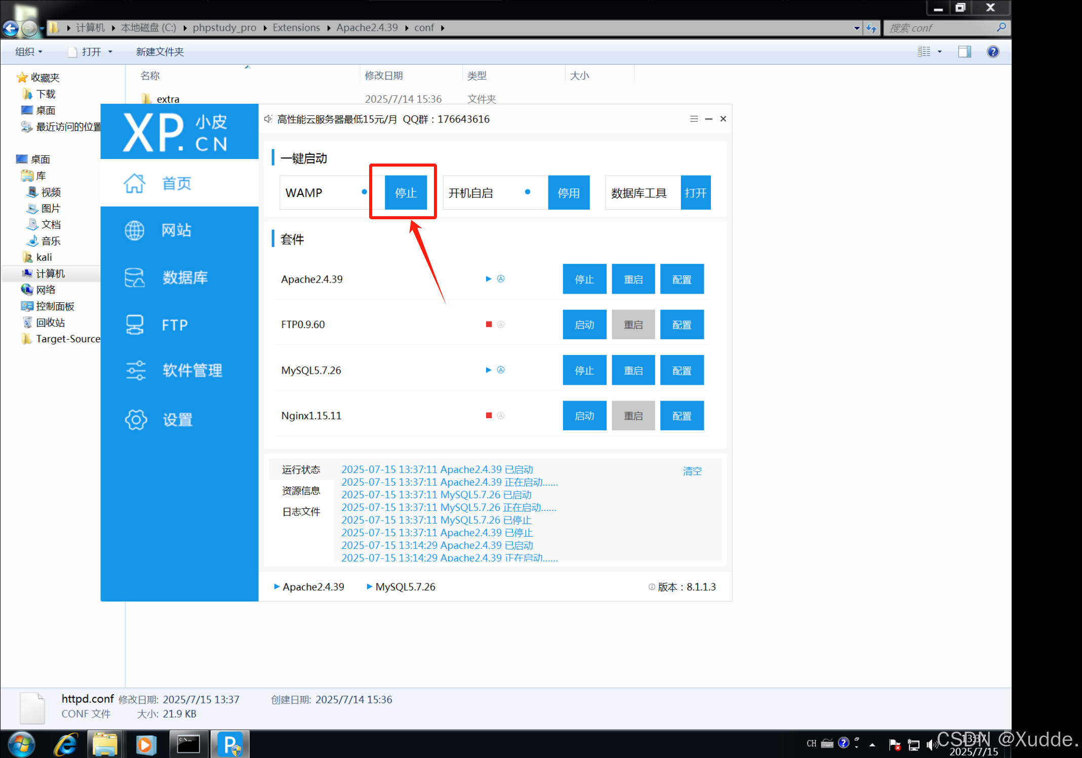Expand address bar history dropdown
Image resolution: width=1082 pixels, height=758 pixels.
[x=857, y=28]
